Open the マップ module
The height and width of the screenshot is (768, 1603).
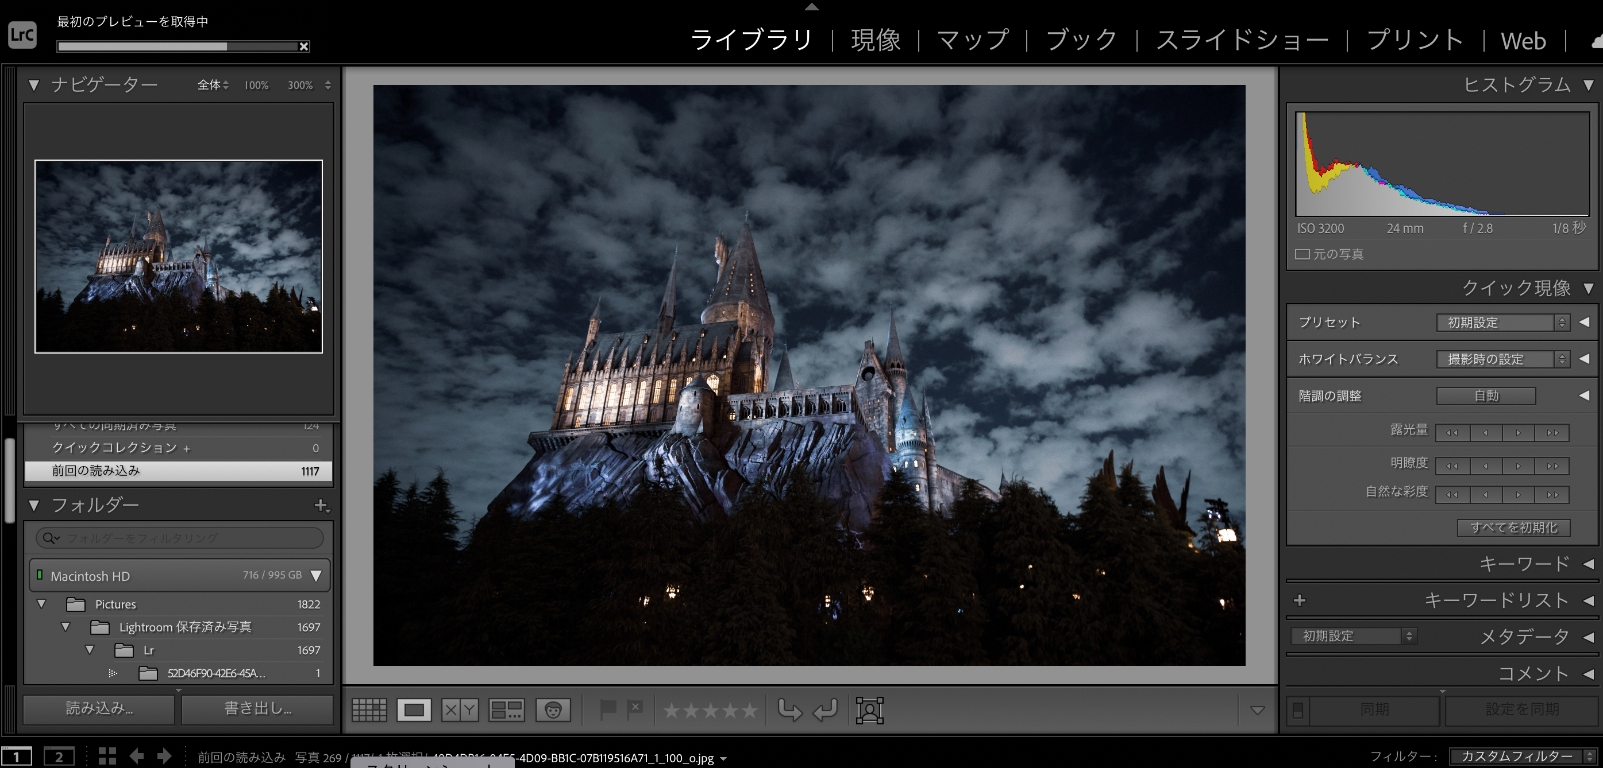coord(973,40)
